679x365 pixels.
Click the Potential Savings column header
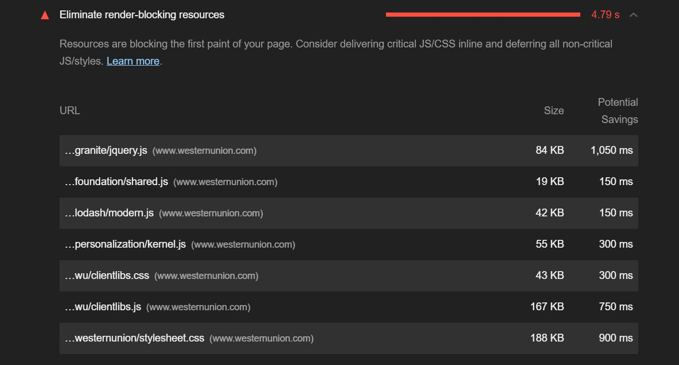click(x=618, y=111)
